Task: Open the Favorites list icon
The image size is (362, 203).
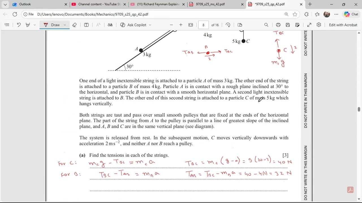Action: [317, 14]
